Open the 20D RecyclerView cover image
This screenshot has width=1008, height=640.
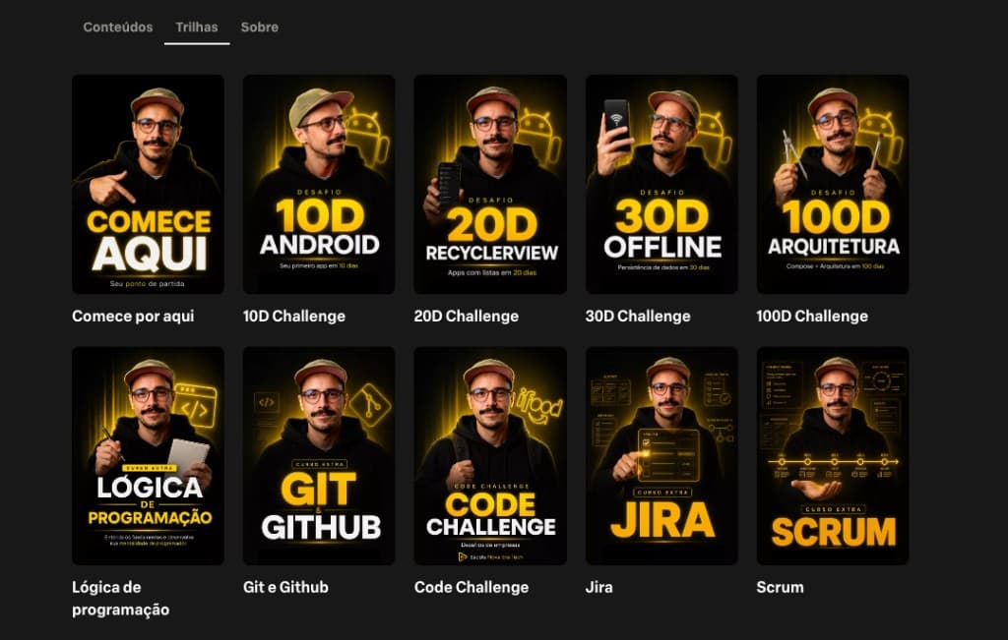[490, 184]
